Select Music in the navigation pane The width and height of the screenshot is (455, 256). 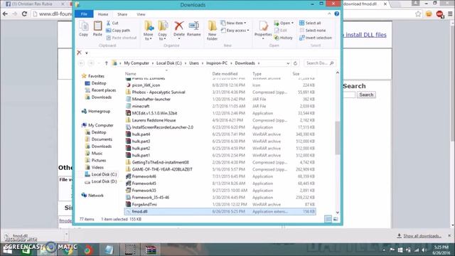pyautogui.click(x=94, y=154)
